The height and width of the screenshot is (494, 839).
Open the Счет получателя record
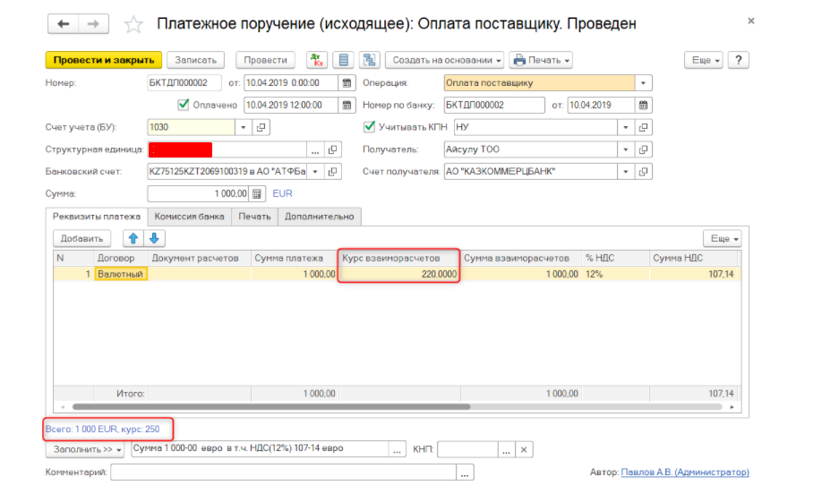643,172
